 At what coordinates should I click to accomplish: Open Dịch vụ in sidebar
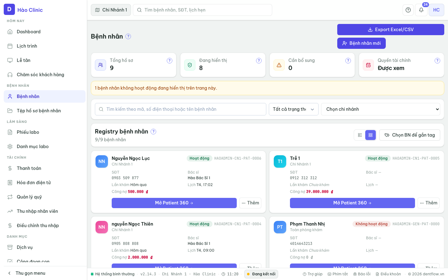(44, 247)
